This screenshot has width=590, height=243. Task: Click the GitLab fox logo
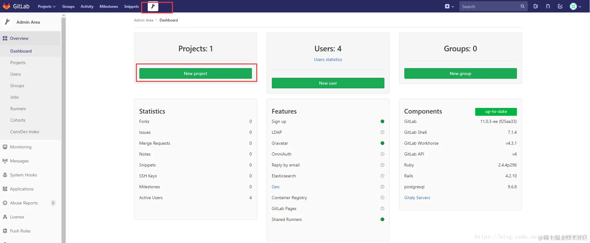point(7,6)
